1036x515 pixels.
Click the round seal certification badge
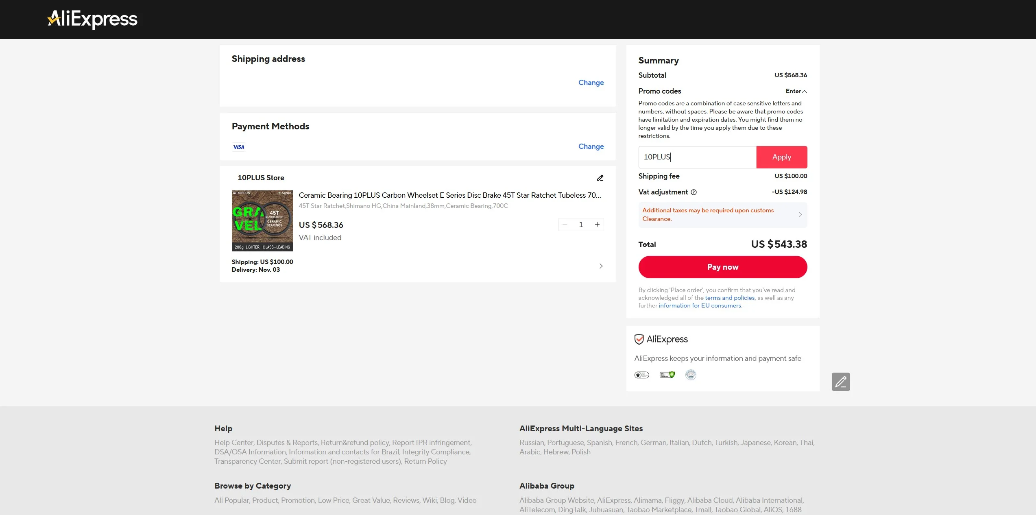pyautogui.click(x=691, y=375)
